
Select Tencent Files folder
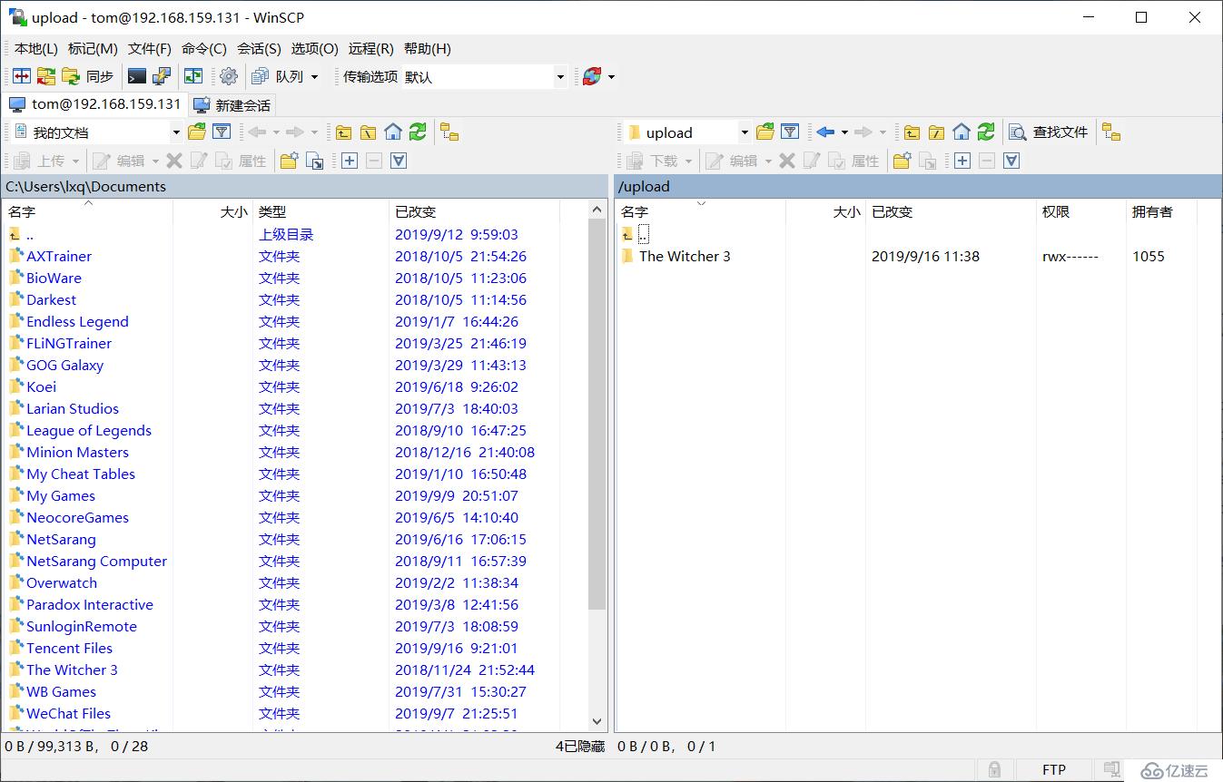70,648
